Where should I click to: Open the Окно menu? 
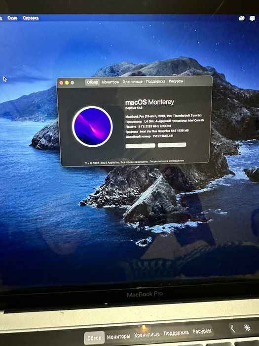tap(12, 18)
